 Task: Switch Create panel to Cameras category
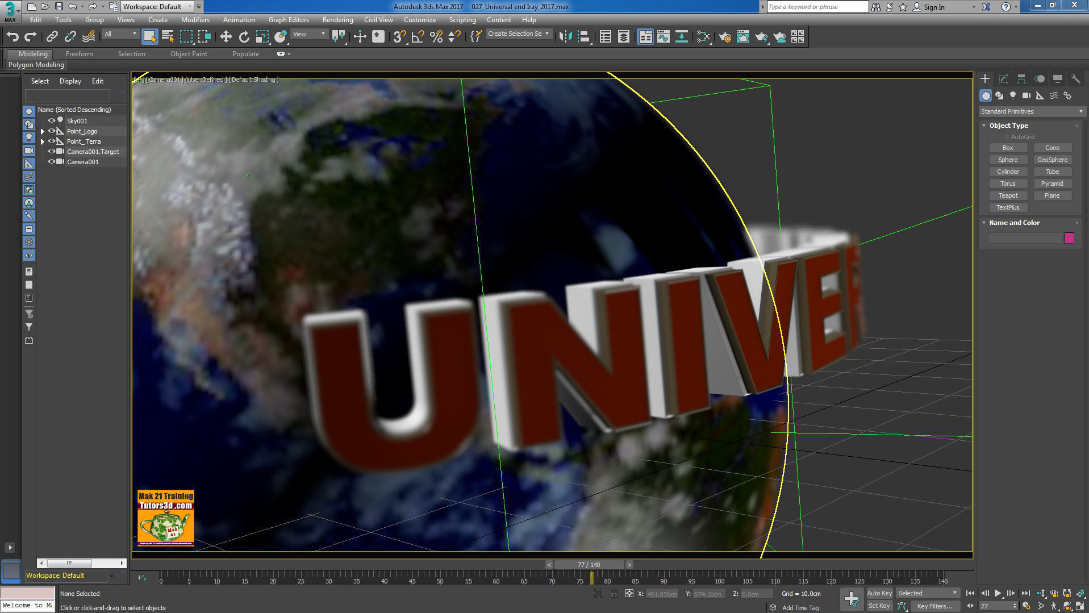point(1027,96)
